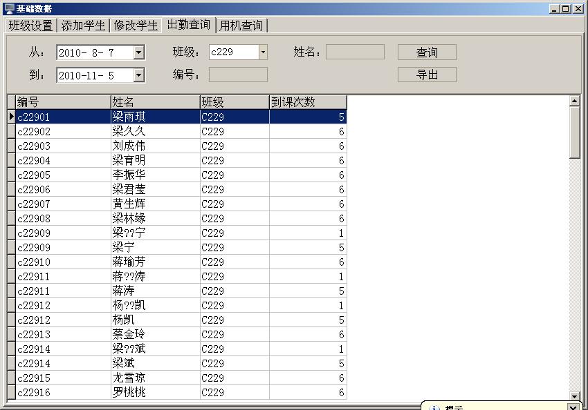Viewport: 588px width, 410px height.
Task: Click the 导出 export button
Action: tap(427, 75)
